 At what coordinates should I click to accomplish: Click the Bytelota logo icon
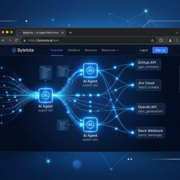14,50
